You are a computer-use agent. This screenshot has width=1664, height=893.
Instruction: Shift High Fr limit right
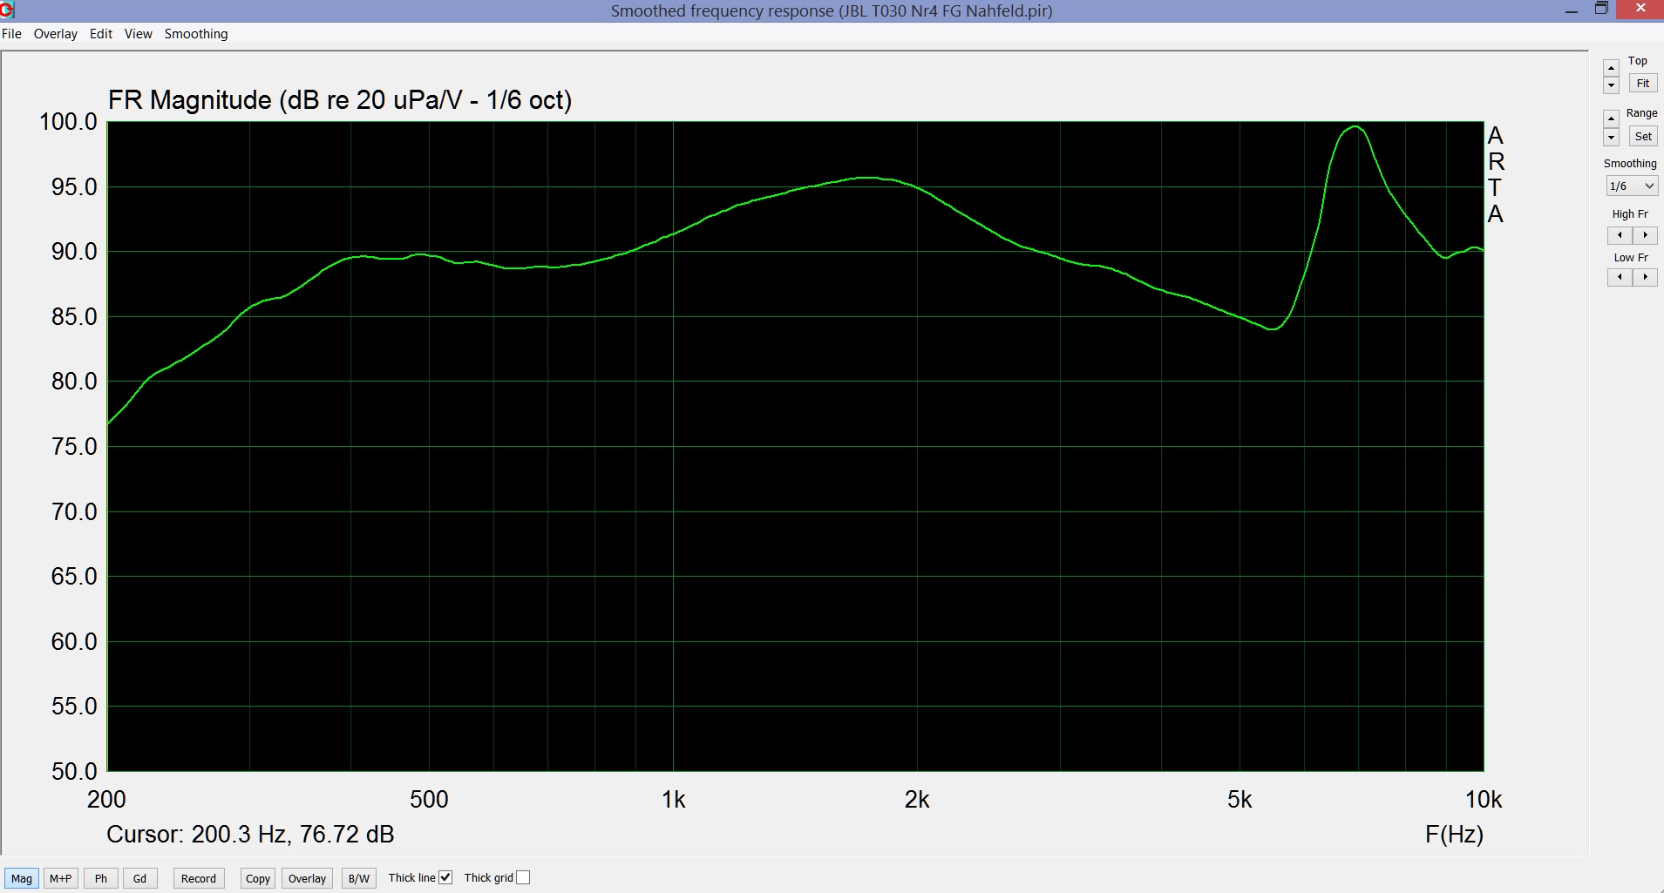[1644, 235]
